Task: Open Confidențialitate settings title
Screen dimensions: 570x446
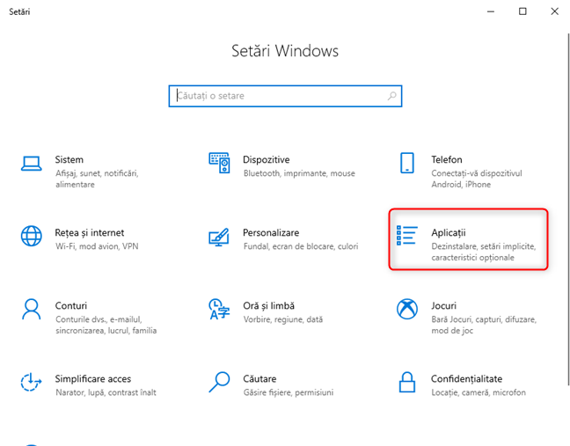Action: tap(466, 378)
